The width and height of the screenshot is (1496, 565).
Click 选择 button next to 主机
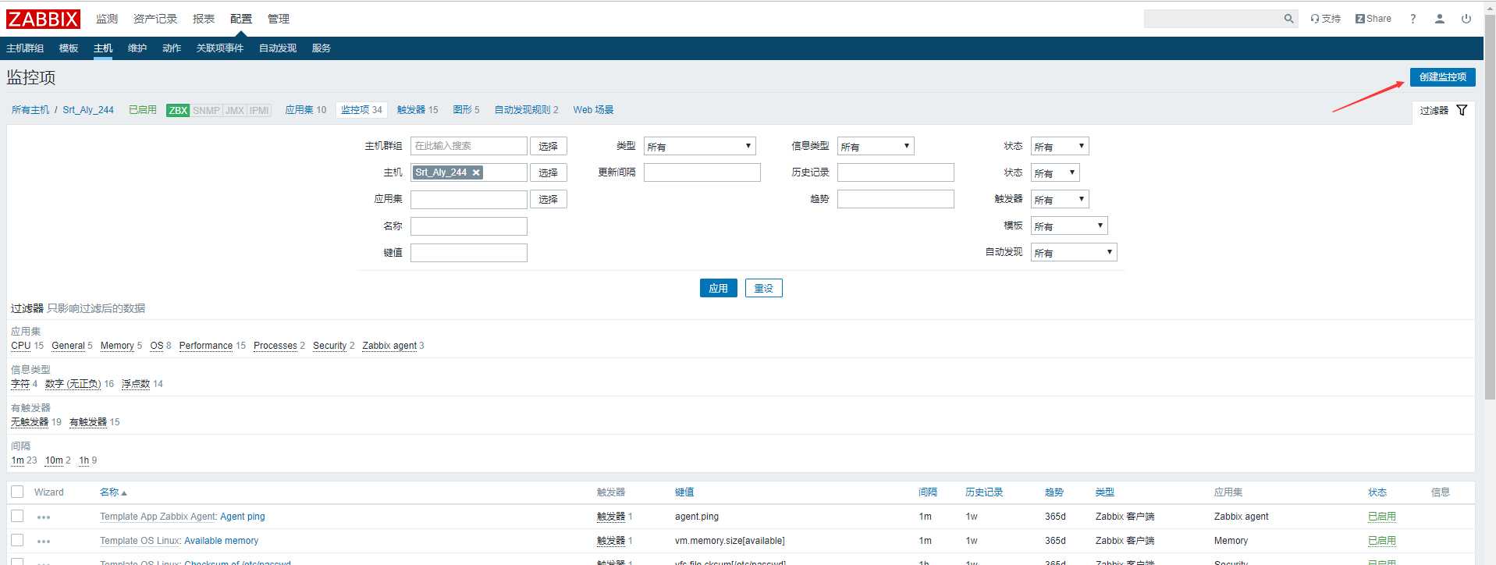pos(548,172)
